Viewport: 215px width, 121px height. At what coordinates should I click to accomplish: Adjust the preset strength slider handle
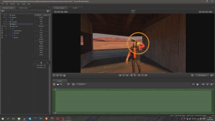point(41,63)
